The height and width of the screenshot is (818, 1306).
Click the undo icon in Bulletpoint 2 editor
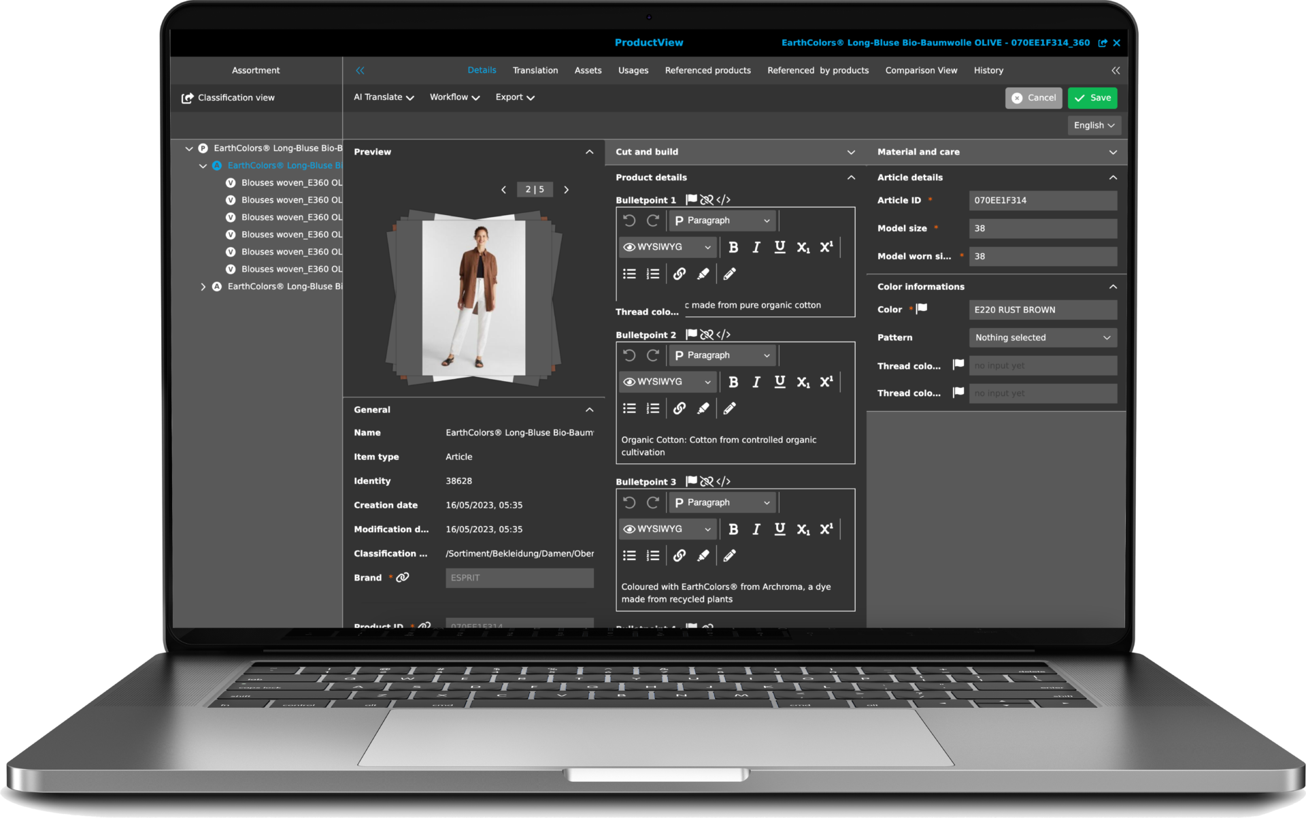[x=629, y=355]
